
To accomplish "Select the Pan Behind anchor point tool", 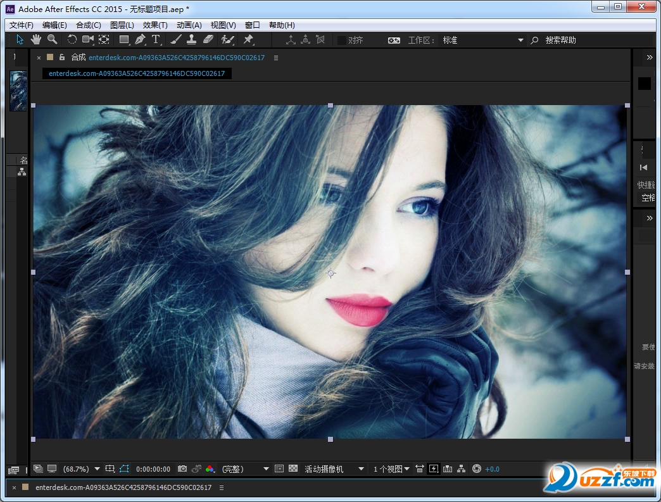I will (x=104, y=40).
